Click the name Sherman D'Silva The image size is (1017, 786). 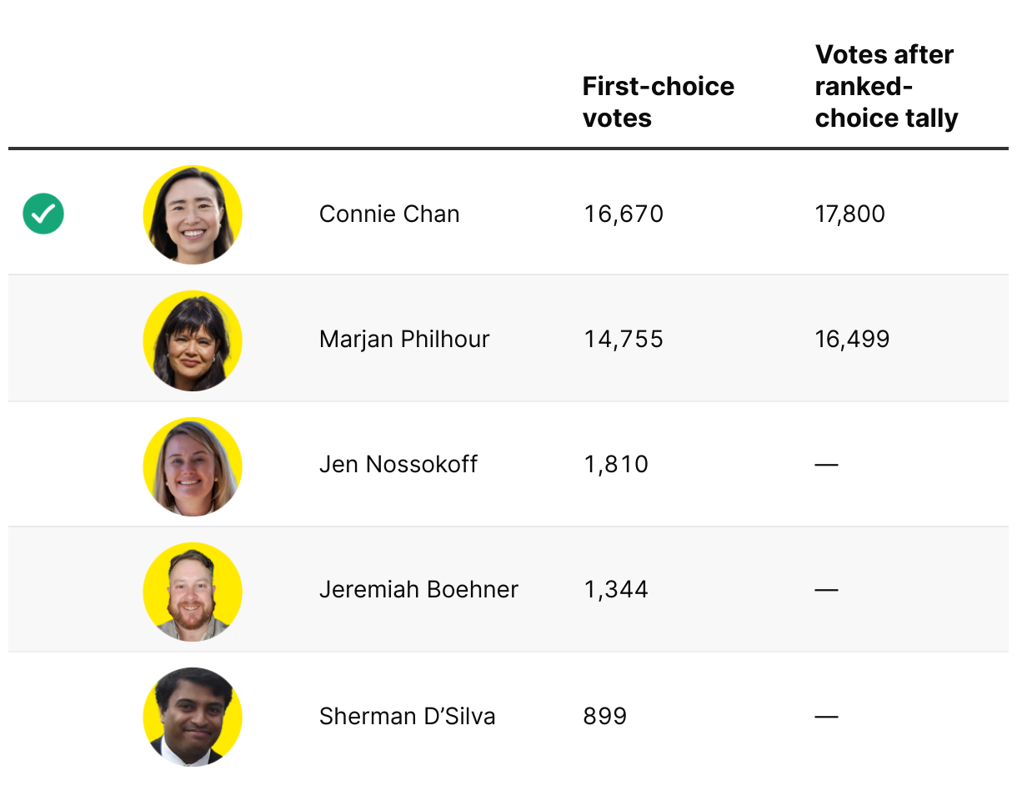coord(408,716)
